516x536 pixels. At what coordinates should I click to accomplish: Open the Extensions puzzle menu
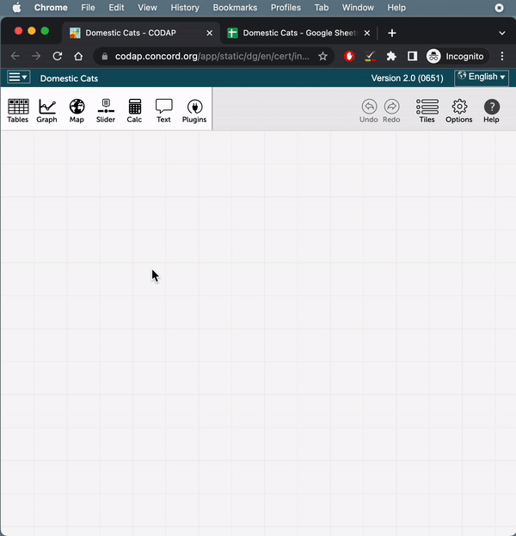pos(391,56)
